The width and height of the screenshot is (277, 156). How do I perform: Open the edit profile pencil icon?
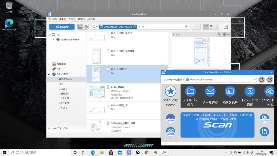270,80
